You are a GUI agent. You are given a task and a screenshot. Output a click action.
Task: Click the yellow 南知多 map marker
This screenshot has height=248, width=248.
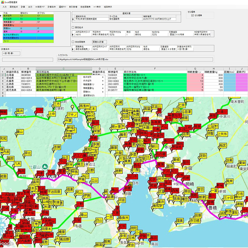click(x=158, y=206)
